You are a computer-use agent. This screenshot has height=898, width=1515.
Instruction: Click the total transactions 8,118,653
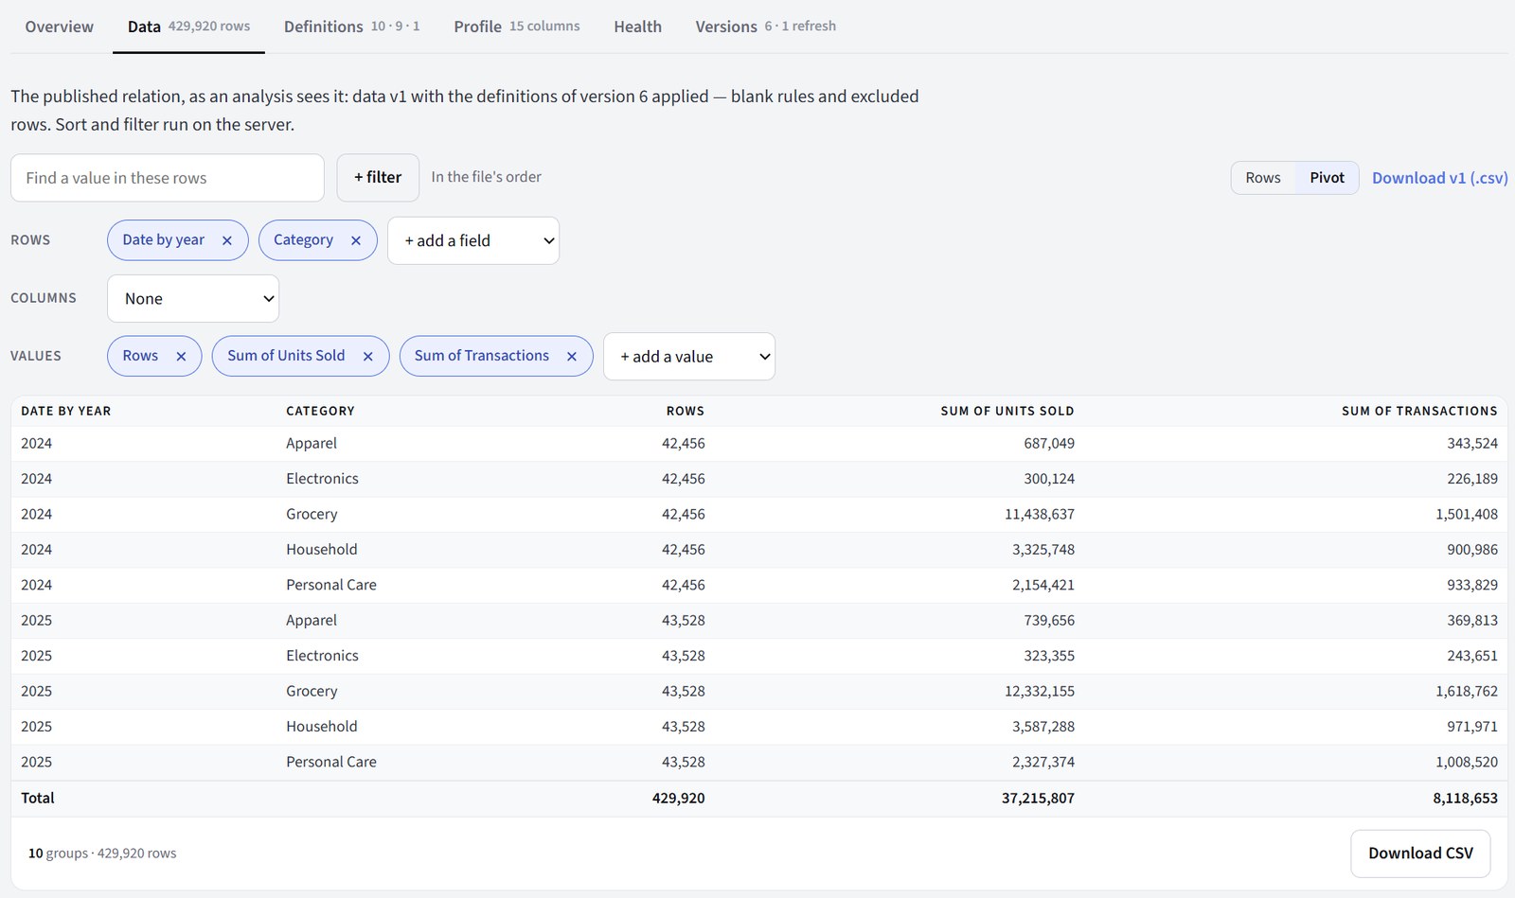pyautogui.click(x=1465, y=799)
